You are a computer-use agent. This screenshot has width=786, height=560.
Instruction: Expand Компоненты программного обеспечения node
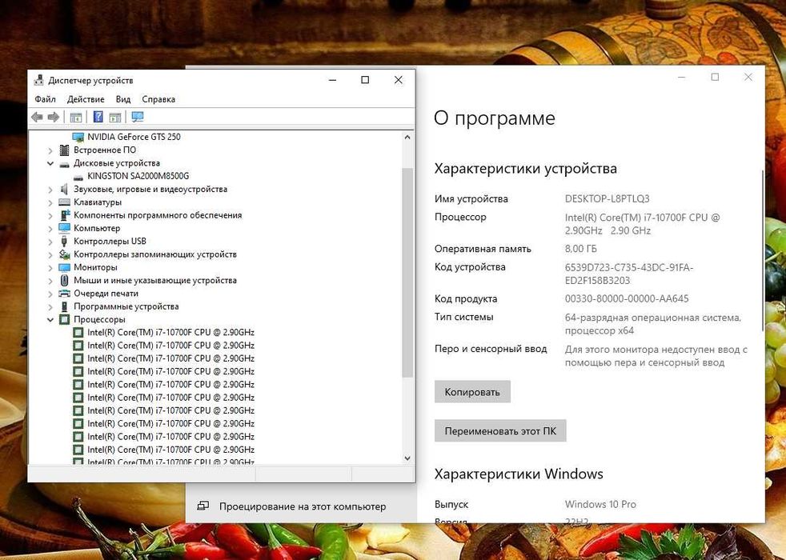(x=50, y=215)
